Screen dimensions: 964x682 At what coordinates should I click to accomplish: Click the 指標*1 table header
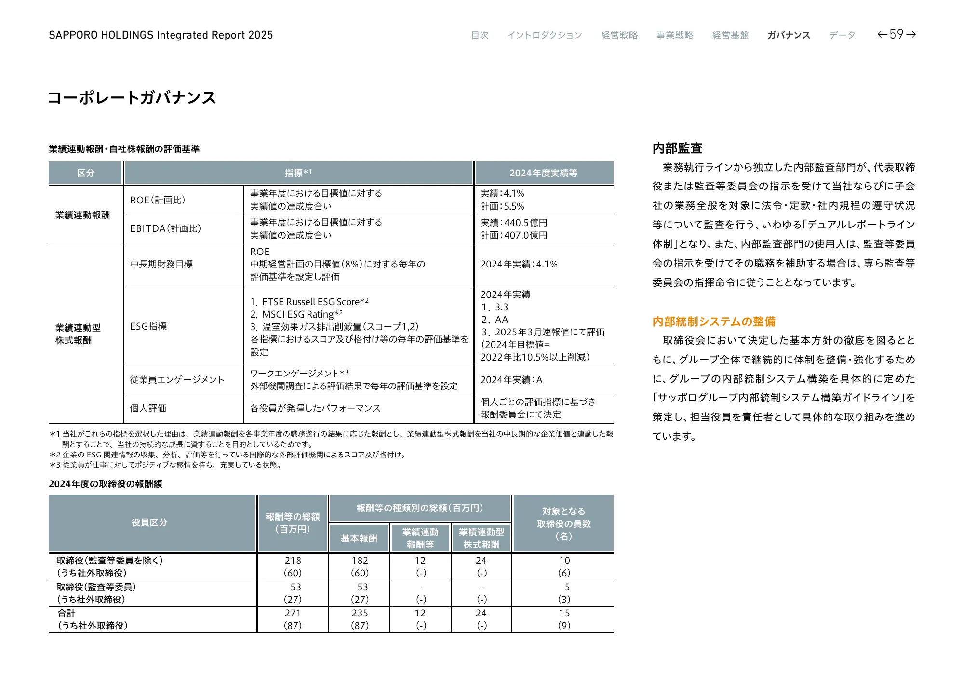click(x=298, y=173)
